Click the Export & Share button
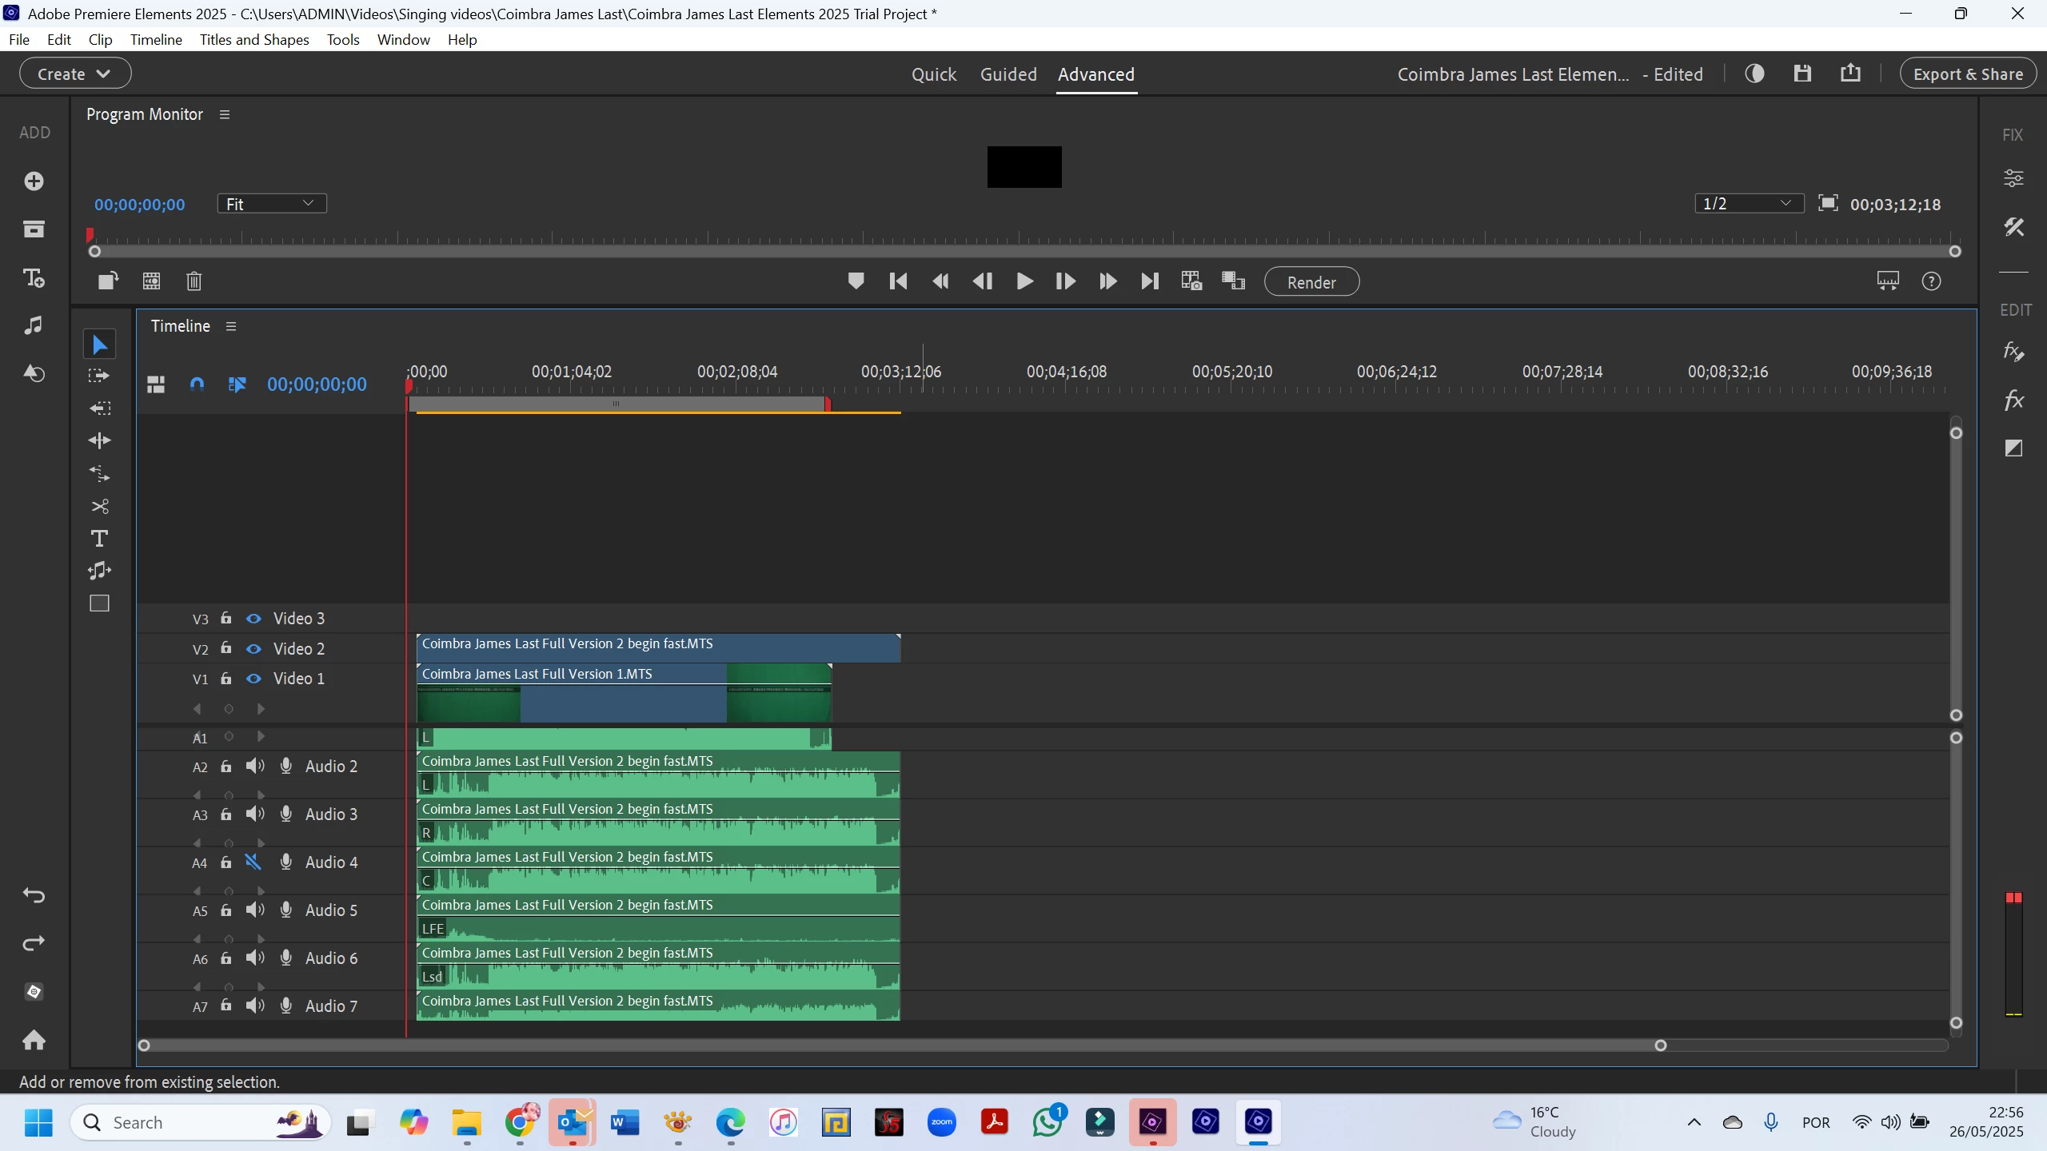 (1968, 74)
